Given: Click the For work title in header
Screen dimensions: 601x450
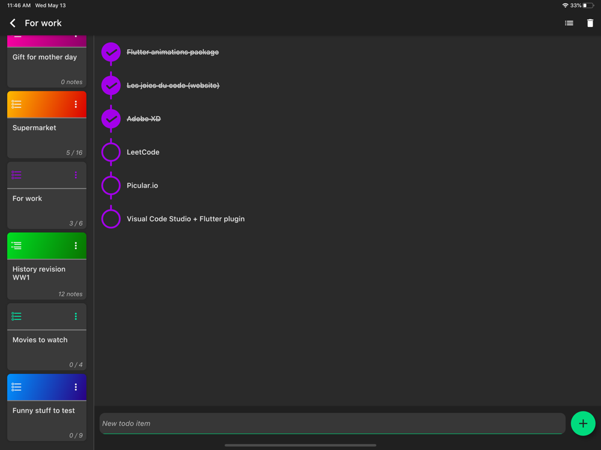Looking at the screenshot, I should coord(43,23).
